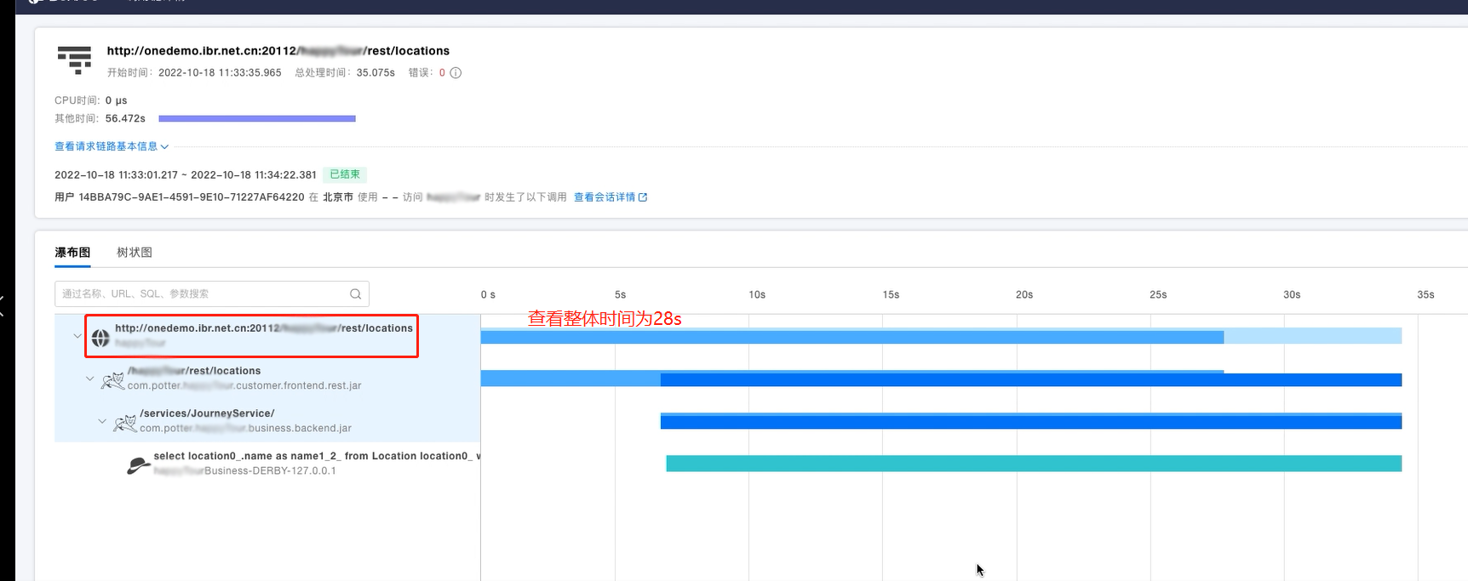Focus the 通过名称、URL、SQL search field
Image resolution: width=1468 pixels, height=581 pixels.
(203, 294)
